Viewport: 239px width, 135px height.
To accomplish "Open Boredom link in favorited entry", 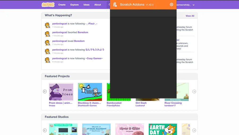I will pyautogui.click(x=83, y=32).
